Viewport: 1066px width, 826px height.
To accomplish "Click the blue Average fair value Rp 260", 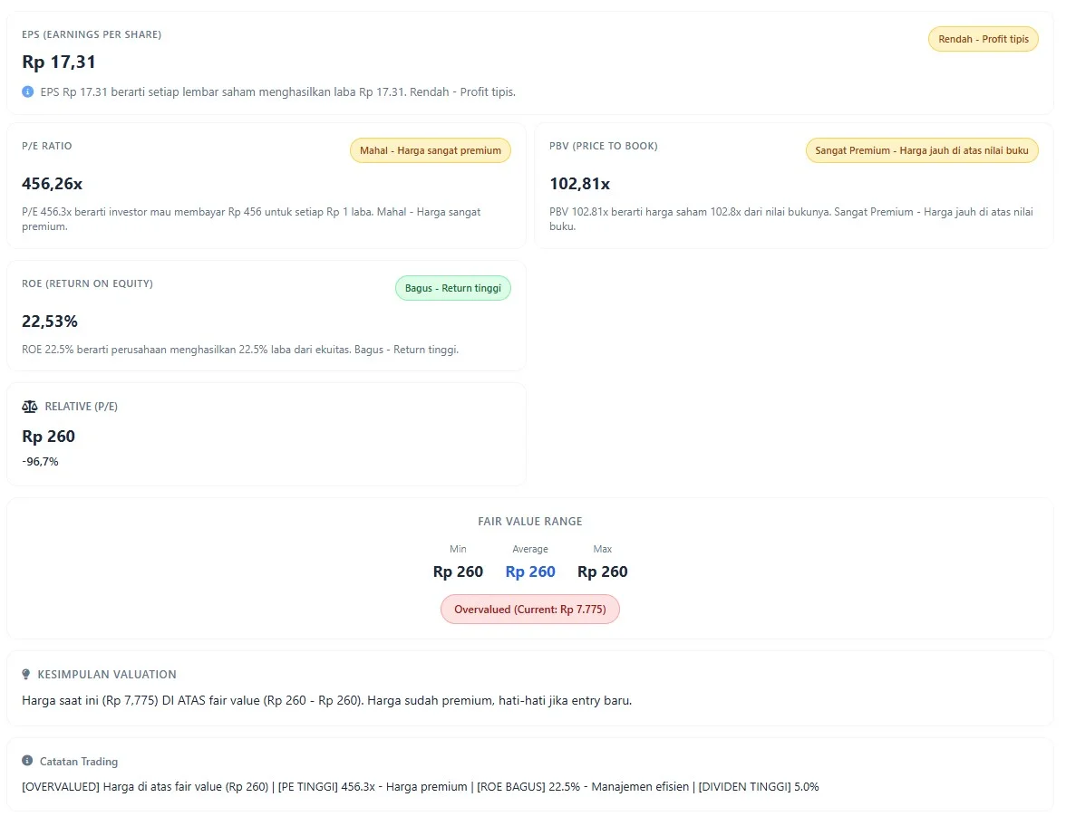I will pyautogui.click(x=530, y=571).
